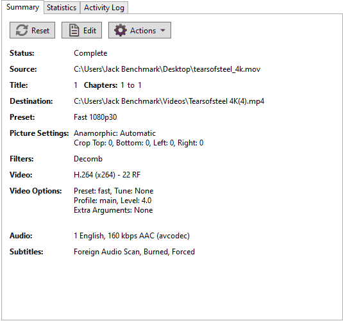Open the Activity Log tab
Image resolution: width=343 pixels, height=321 pixels.
[104, 8]
